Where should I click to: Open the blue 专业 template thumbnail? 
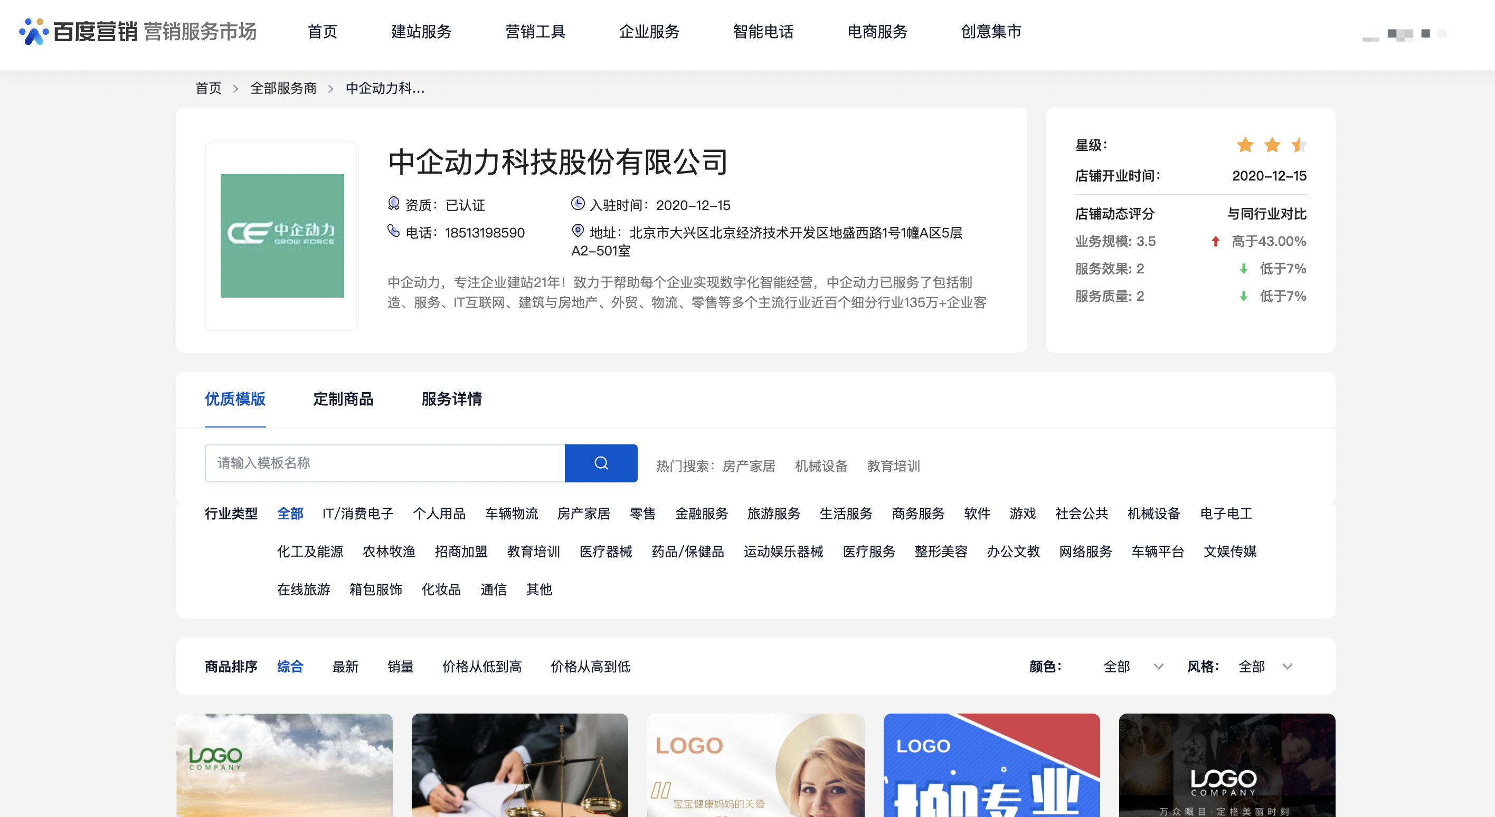[x=991, y=765]
